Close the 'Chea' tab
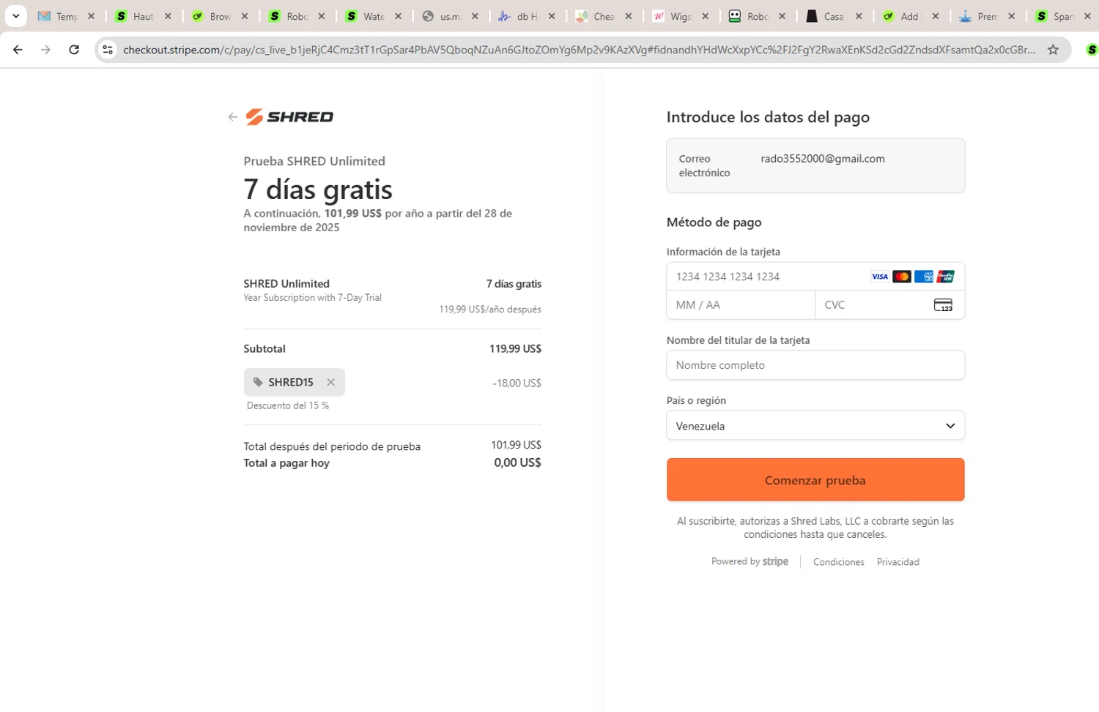 coord(629,16)
